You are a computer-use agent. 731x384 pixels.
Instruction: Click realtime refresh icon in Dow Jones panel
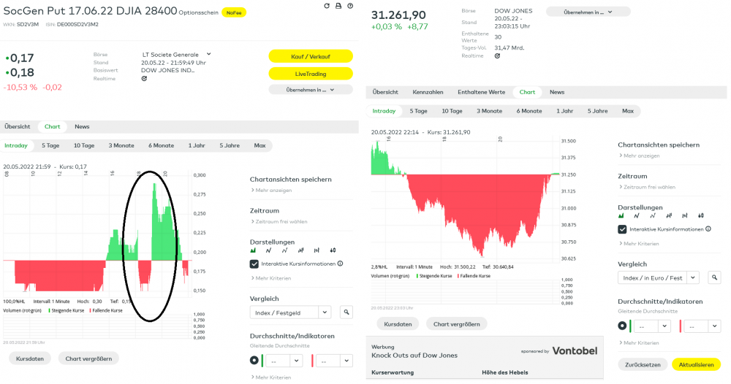pyautogui.click(x=497, y=56)
